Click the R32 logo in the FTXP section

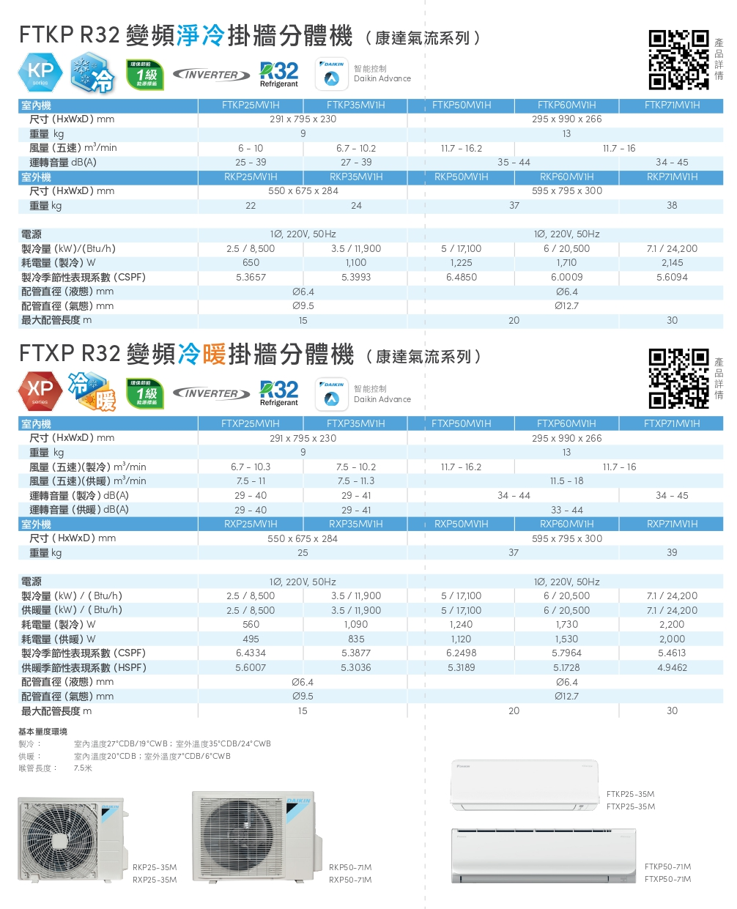[x=278, y=391]
